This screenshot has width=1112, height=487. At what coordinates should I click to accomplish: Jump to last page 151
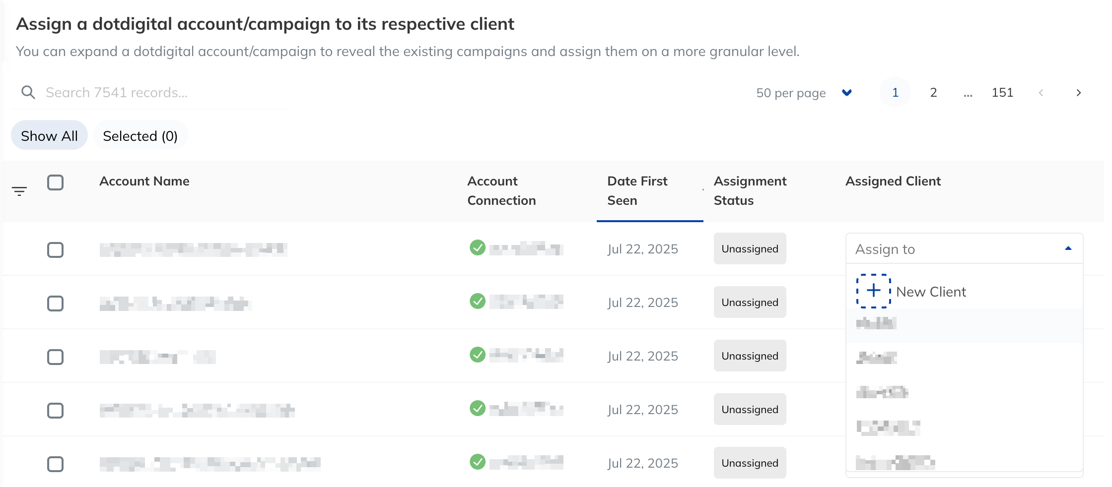click(1002, 92)
